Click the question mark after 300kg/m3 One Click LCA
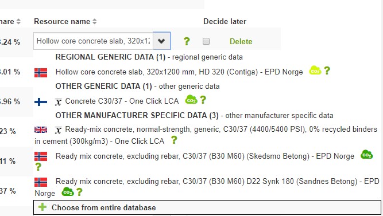 click(x=174, y=140)
